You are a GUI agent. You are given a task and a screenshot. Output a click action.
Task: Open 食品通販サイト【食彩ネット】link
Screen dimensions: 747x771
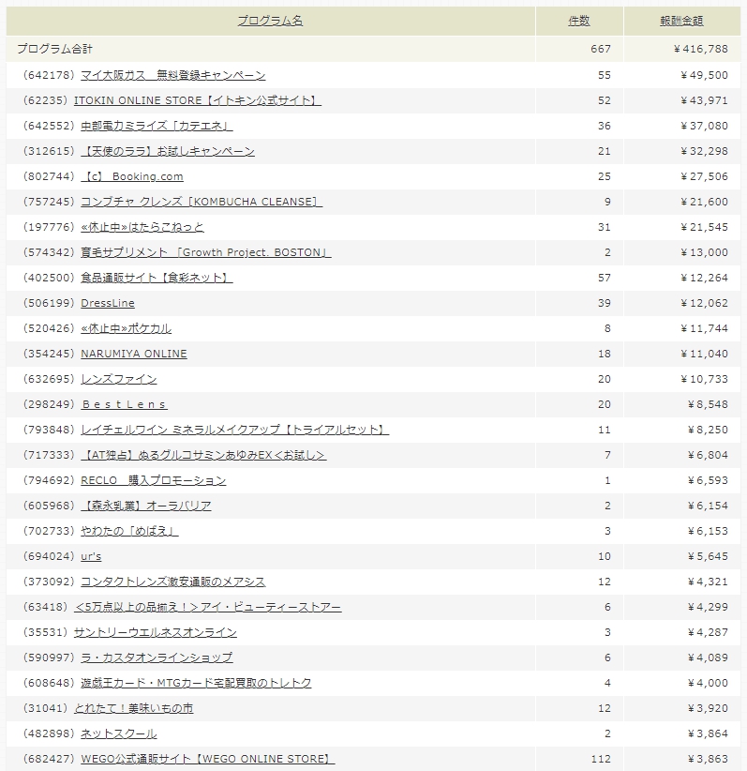click(x=157, y=278)
